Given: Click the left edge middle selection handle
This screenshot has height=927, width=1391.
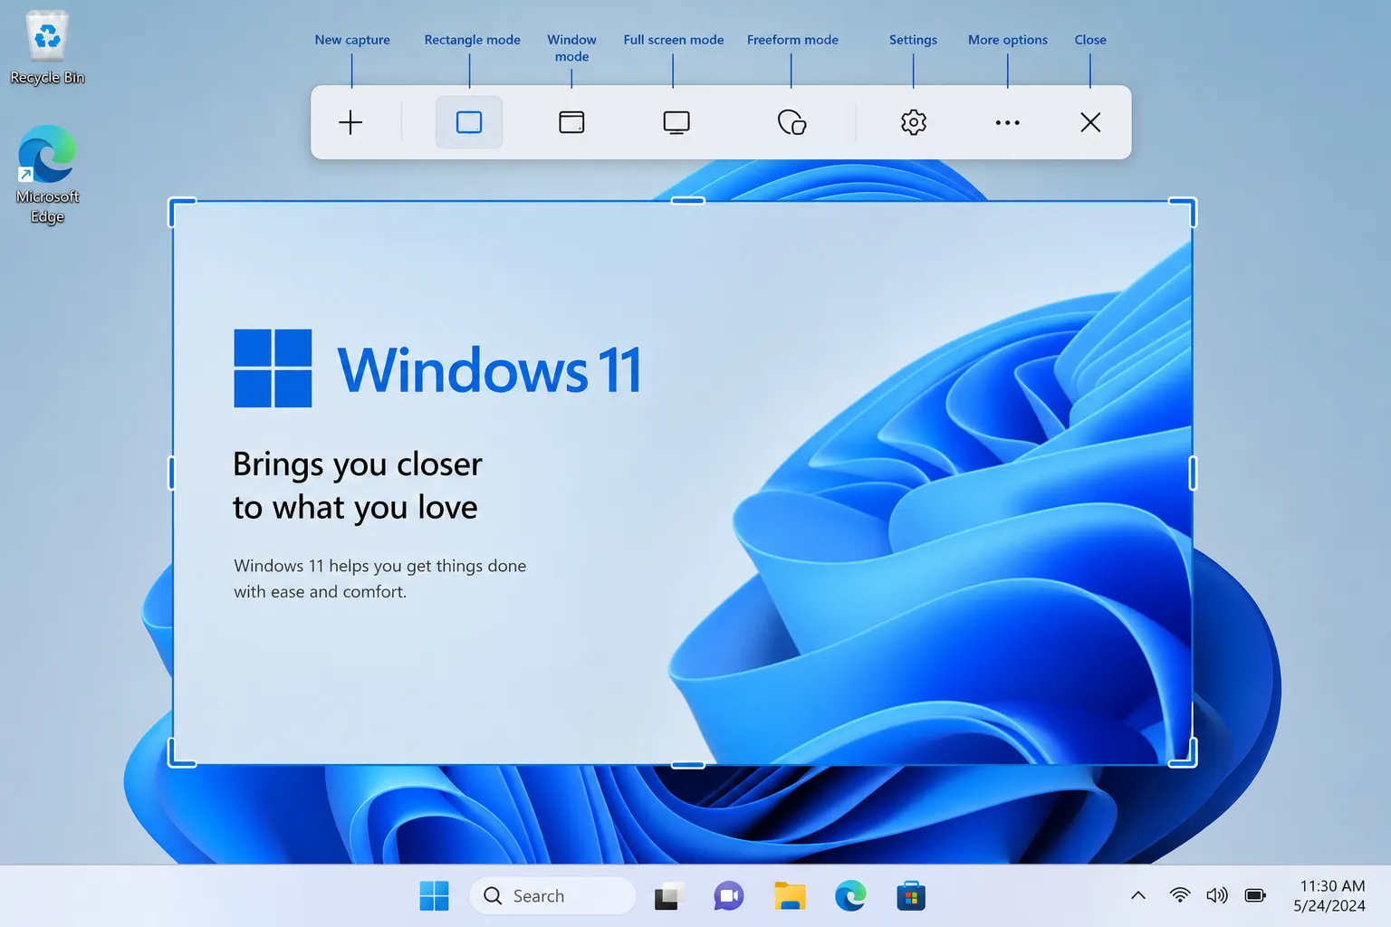Looking at the screenshot, I should tap(172, 473).
